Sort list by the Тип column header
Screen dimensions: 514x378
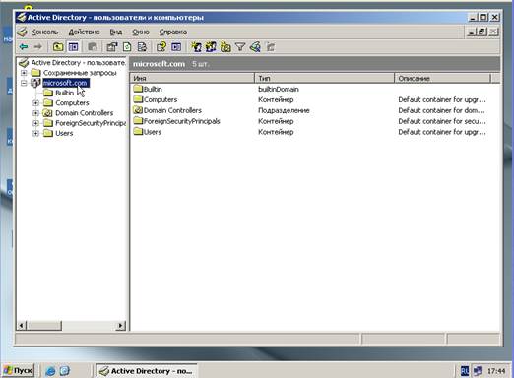[324, 78]
